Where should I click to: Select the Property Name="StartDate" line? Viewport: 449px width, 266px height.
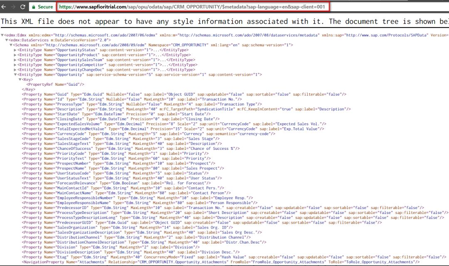point(116,114)
